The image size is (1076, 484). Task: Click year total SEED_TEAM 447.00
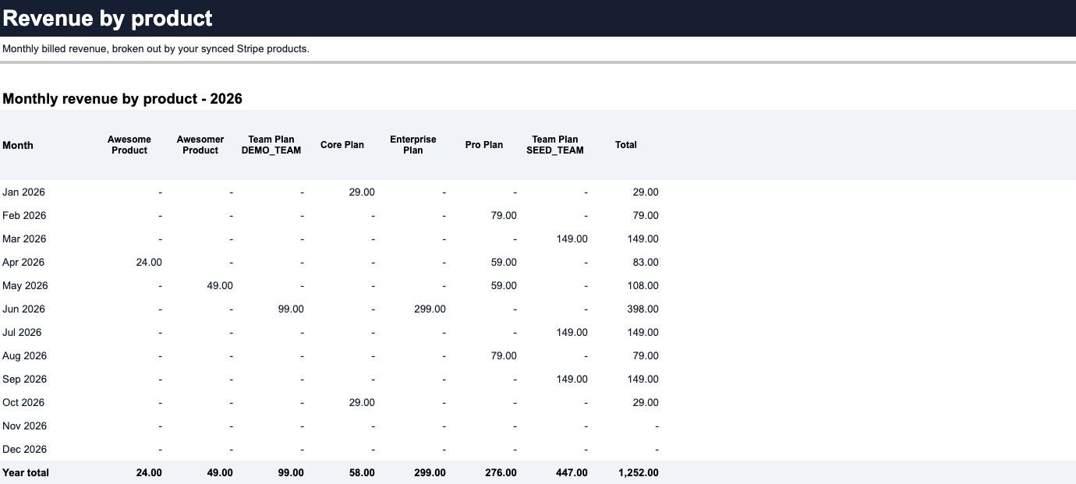click(572, 472)
